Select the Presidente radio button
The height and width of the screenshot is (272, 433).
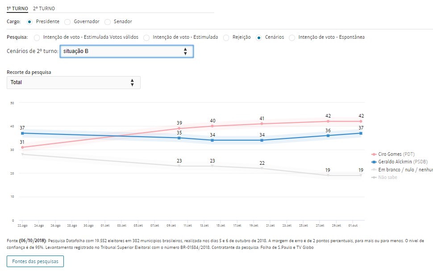pos(29,21)
